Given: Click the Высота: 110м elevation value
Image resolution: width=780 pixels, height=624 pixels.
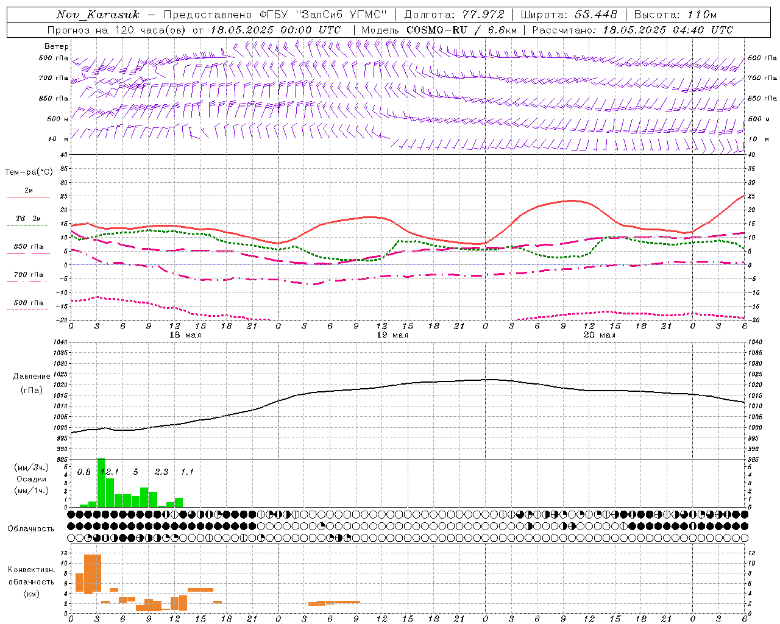Looking at the screenshot, I should (675, 15).
